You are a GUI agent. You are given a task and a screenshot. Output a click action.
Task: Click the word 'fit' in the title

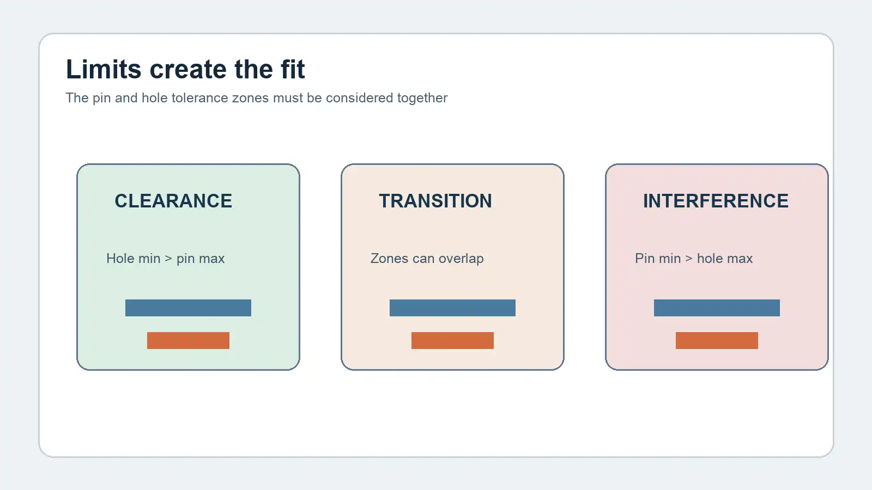293,70
